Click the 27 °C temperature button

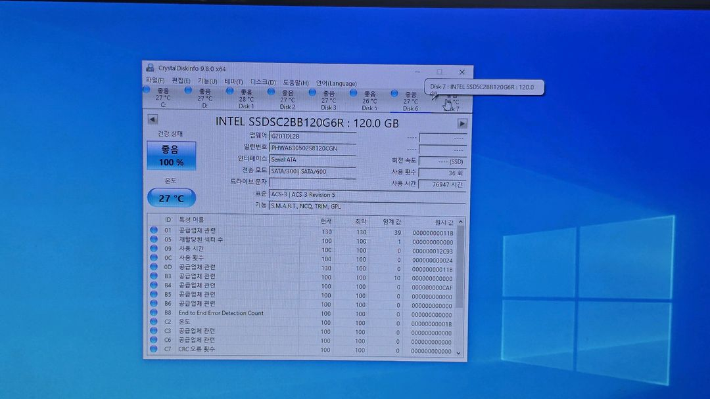coord(172,198)
